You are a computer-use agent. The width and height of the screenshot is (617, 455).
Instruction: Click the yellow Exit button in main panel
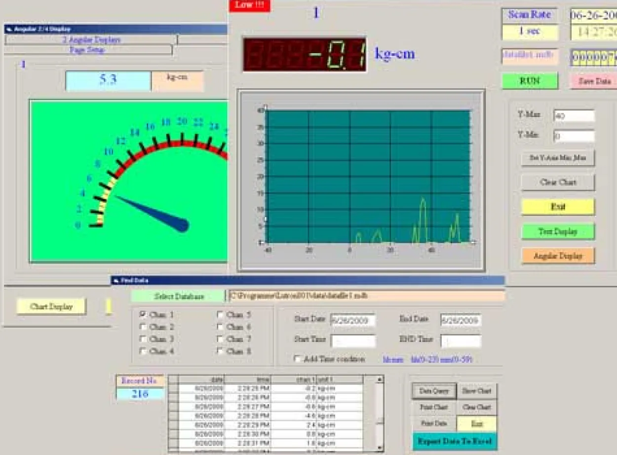[x=558, y=207]
